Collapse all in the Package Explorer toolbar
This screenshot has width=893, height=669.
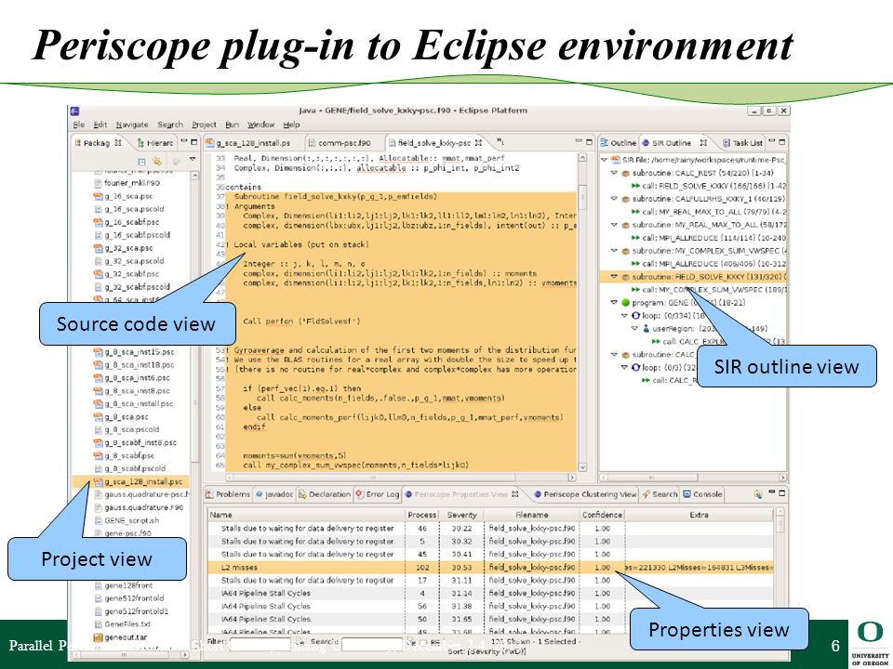141,162
